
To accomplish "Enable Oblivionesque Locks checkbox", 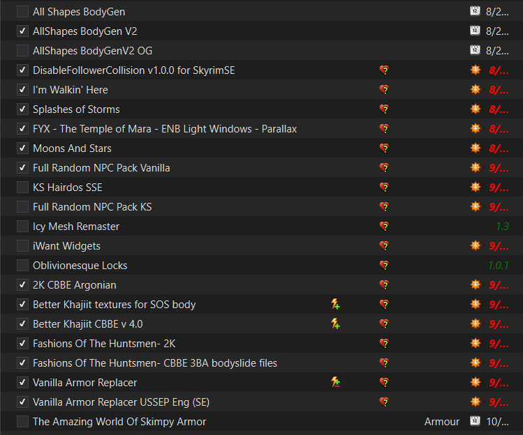I will click(22, 266).
